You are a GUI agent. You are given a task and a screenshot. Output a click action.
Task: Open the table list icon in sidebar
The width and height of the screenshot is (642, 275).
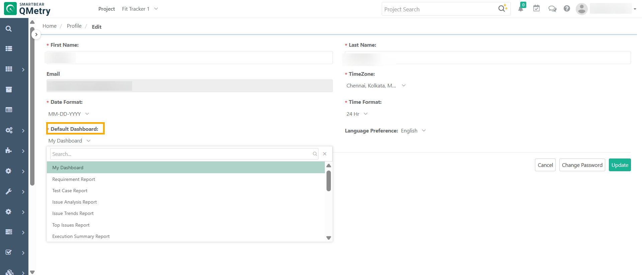(9, 110)
